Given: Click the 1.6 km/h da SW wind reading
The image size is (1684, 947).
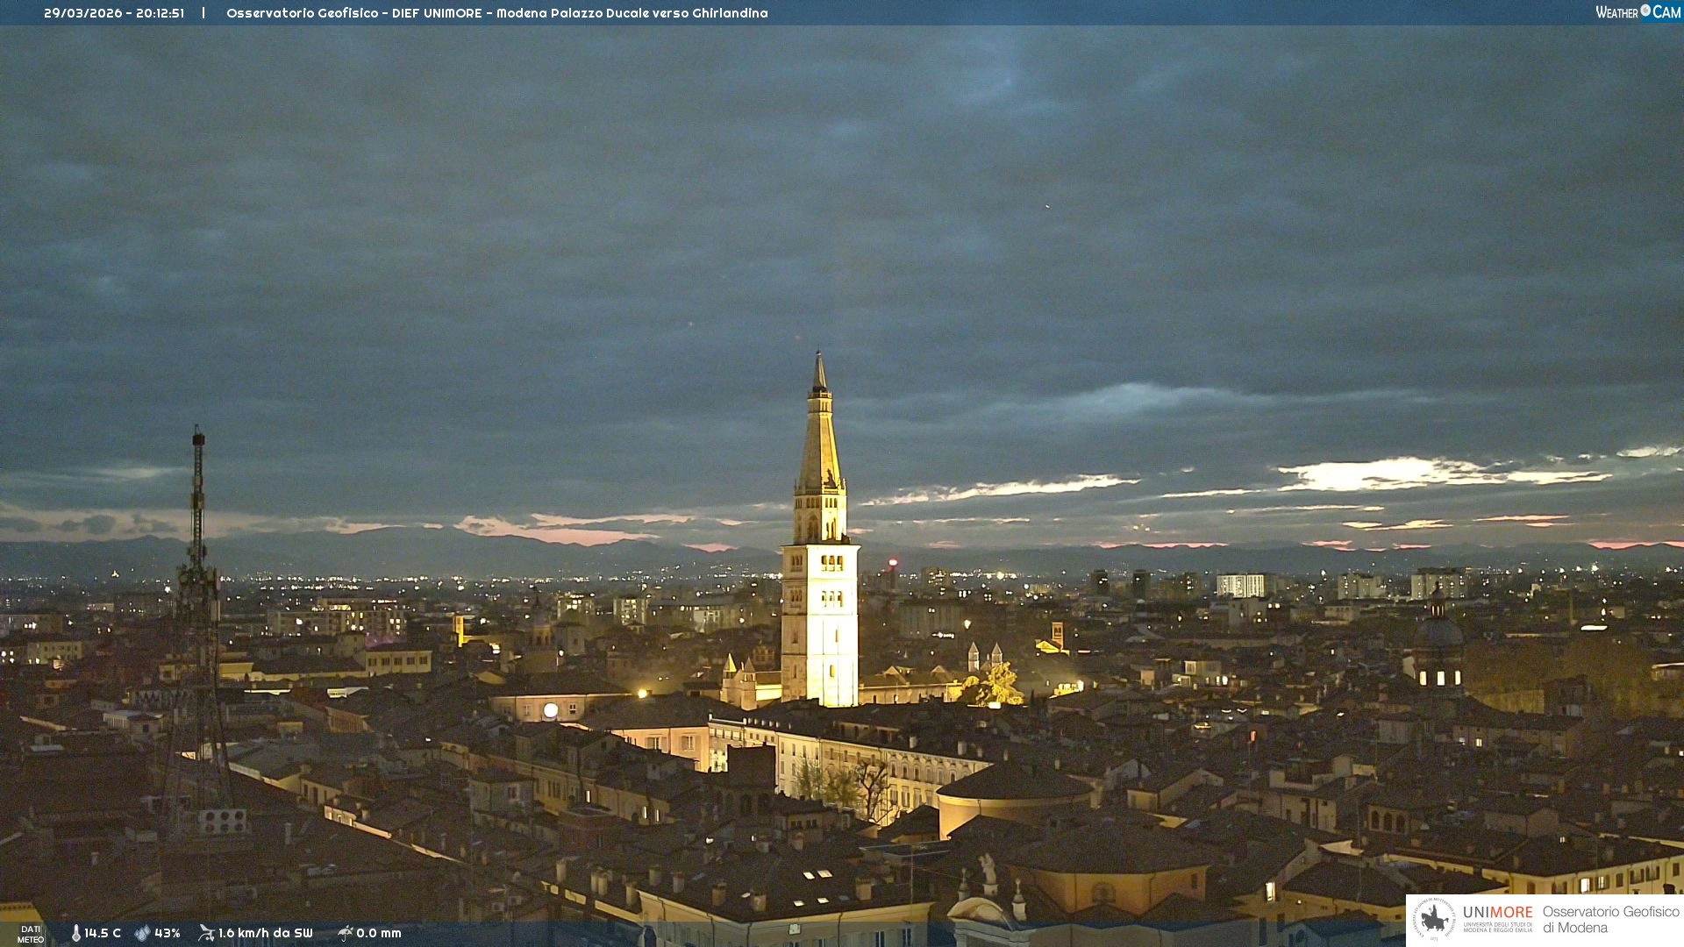Looking at the screenshot, I should tap(265, 933).
